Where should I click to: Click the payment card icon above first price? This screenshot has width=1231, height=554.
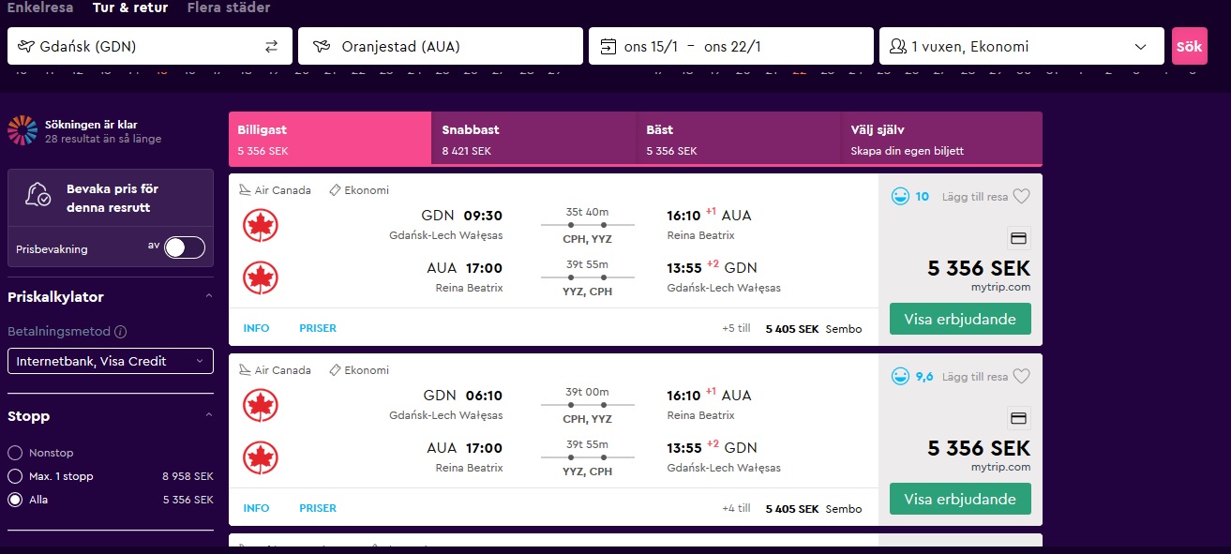tap(1018, 238)
